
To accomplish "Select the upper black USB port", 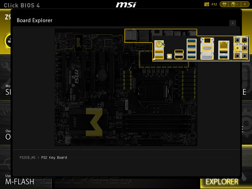I will coord(179,52).
